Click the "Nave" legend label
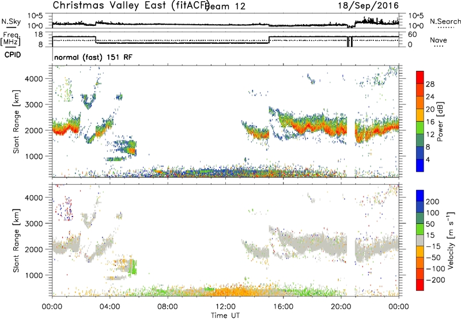 click(439, 40)
